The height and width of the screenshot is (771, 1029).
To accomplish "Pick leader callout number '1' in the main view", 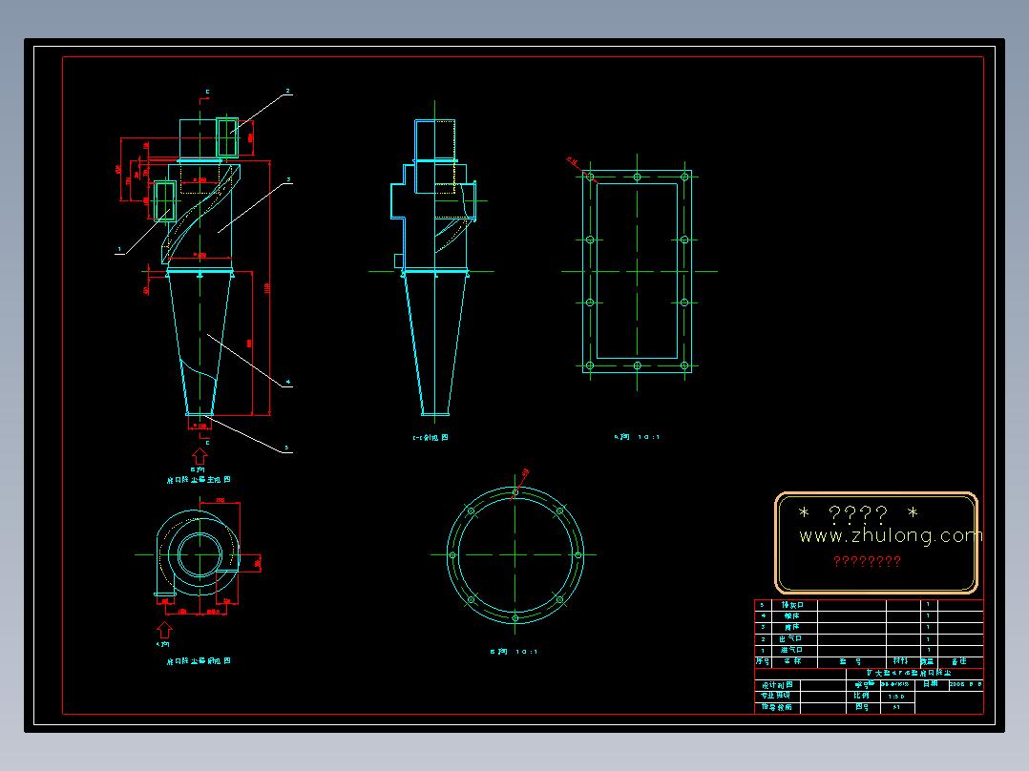I will coord(119,249).
